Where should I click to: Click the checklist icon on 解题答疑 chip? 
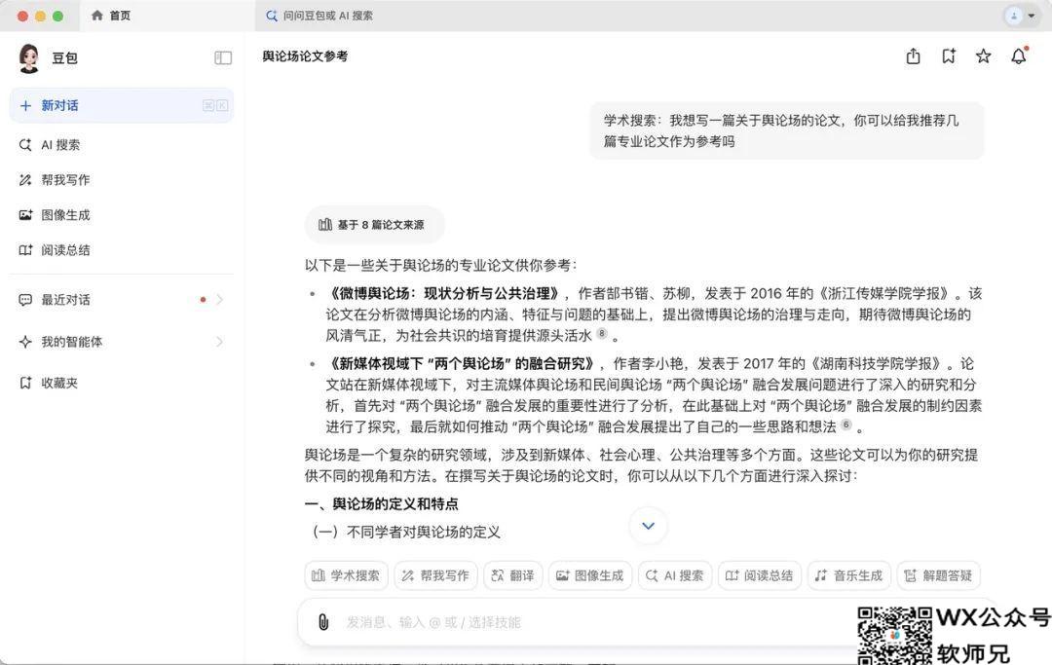coord(911,575)
